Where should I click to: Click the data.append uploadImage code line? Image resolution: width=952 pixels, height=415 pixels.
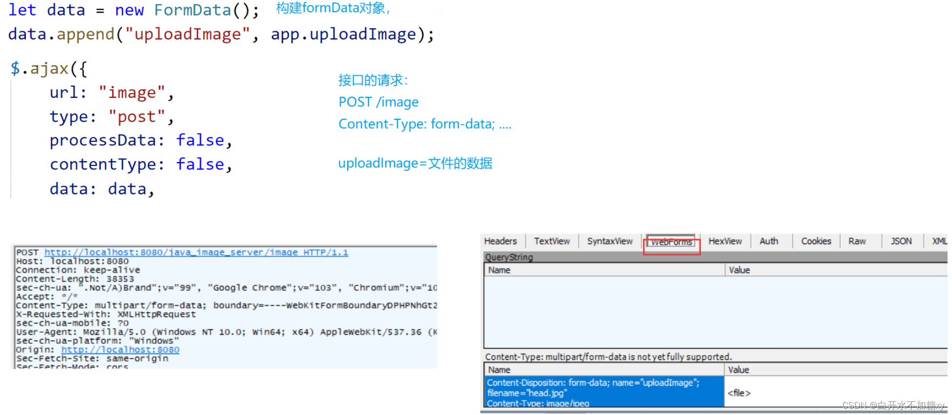[x=221, y=34]
